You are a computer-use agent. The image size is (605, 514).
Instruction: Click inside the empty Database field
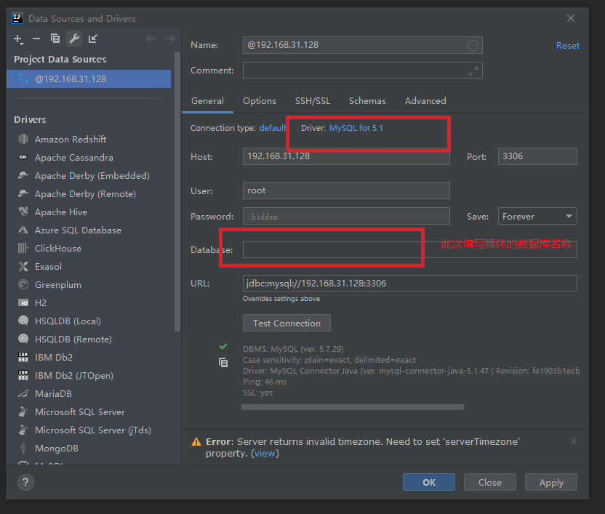(x=331, y=249)
